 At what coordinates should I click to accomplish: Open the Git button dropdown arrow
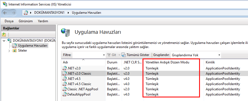119,55
